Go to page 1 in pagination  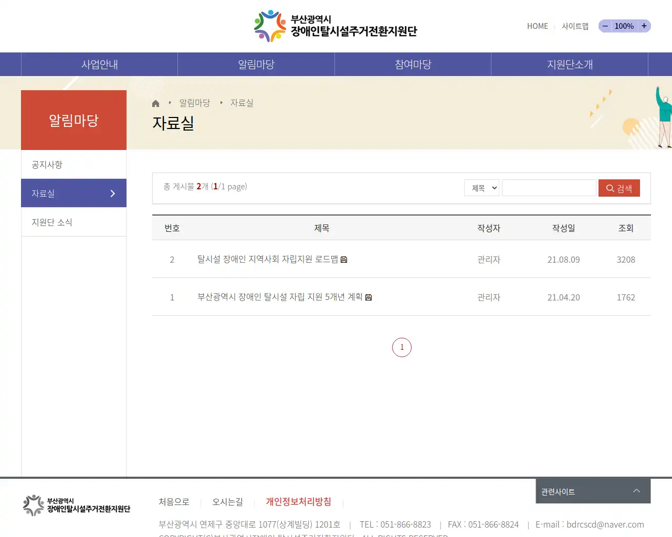[402, 347]
